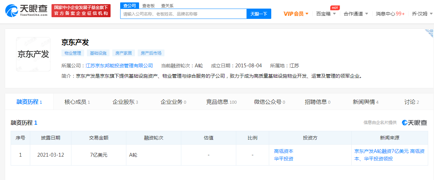Switch to the 新闻舆情 tab
The image size is (434, 180).
point(366,102)
